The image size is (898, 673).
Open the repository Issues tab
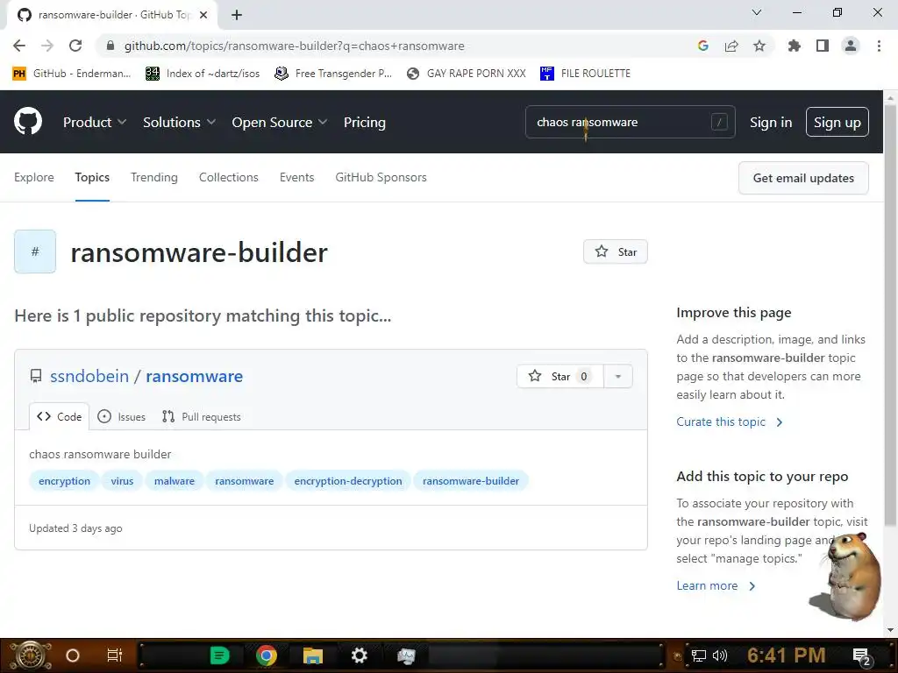[x=121, y=416]
